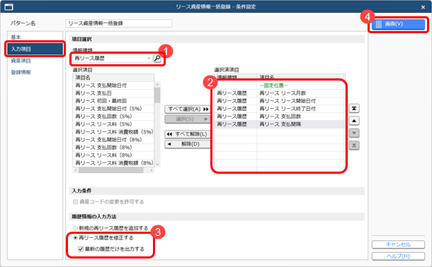The image size is (432, 267).
Task: Select 再リース 支払回数 (8%) row
Action: click(x=113, y=148)
